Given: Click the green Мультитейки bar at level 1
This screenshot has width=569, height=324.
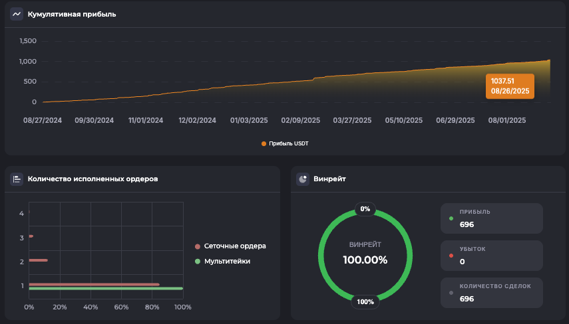Looking at the screenshot, I should pyautogui.click(x=105, y=289).
